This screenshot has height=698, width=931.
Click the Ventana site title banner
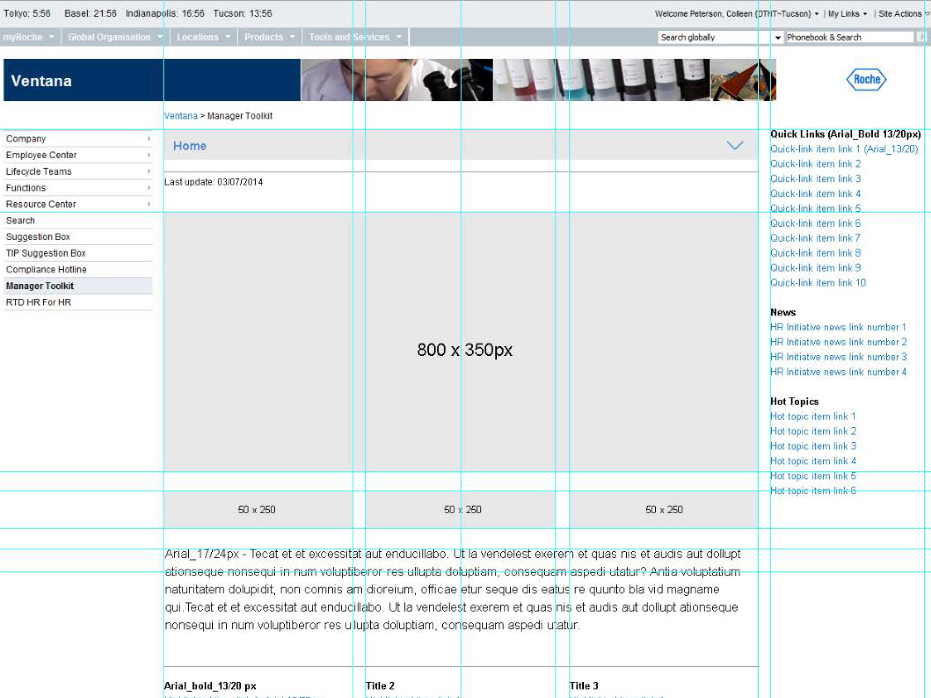[x=152, y=80]
